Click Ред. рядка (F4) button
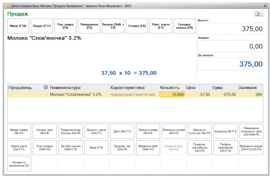Screen dimensions: 270x178 coord(65,26)
